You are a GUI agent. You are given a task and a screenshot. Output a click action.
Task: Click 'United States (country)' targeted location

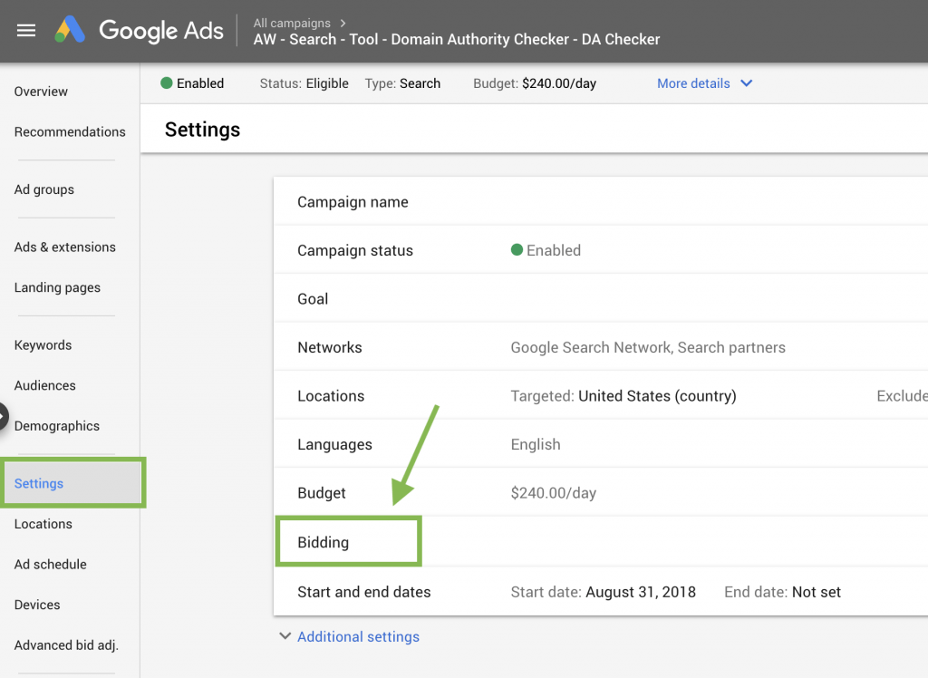click(657, 396)
